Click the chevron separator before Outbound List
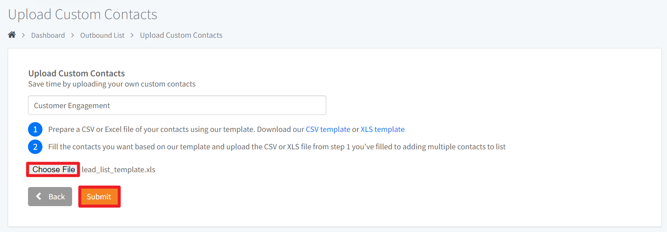 73,35
